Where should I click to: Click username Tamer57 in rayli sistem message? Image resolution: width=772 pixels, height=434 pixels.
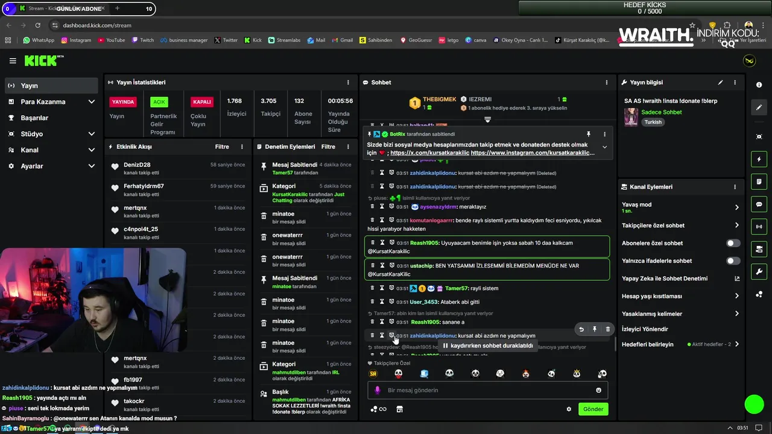click(457, 289)
